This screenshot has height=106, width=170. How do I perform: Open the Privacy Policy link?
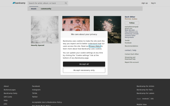point(95,46)
